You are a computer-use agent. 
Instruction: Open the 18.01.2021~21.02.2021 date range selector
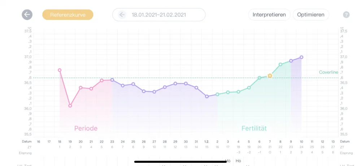pyautogui.click(x=159, y=15)
